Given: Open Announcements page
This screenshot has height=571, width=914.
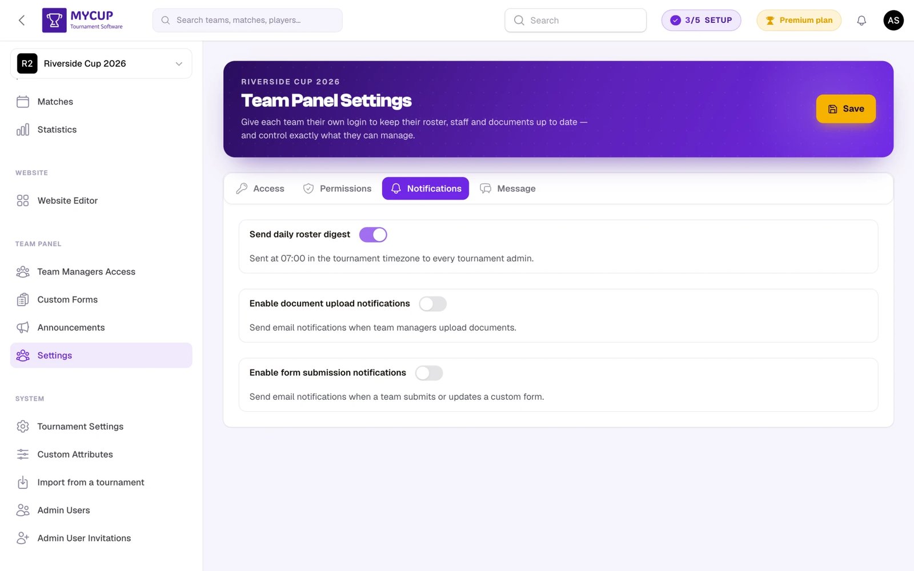Looking at the screenshot, I should click(101, 328).
